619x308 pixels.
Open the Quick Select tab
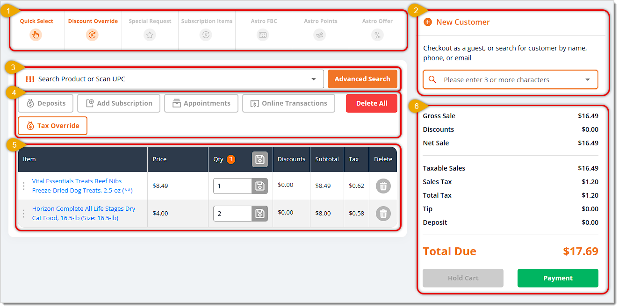click(36, 29)
